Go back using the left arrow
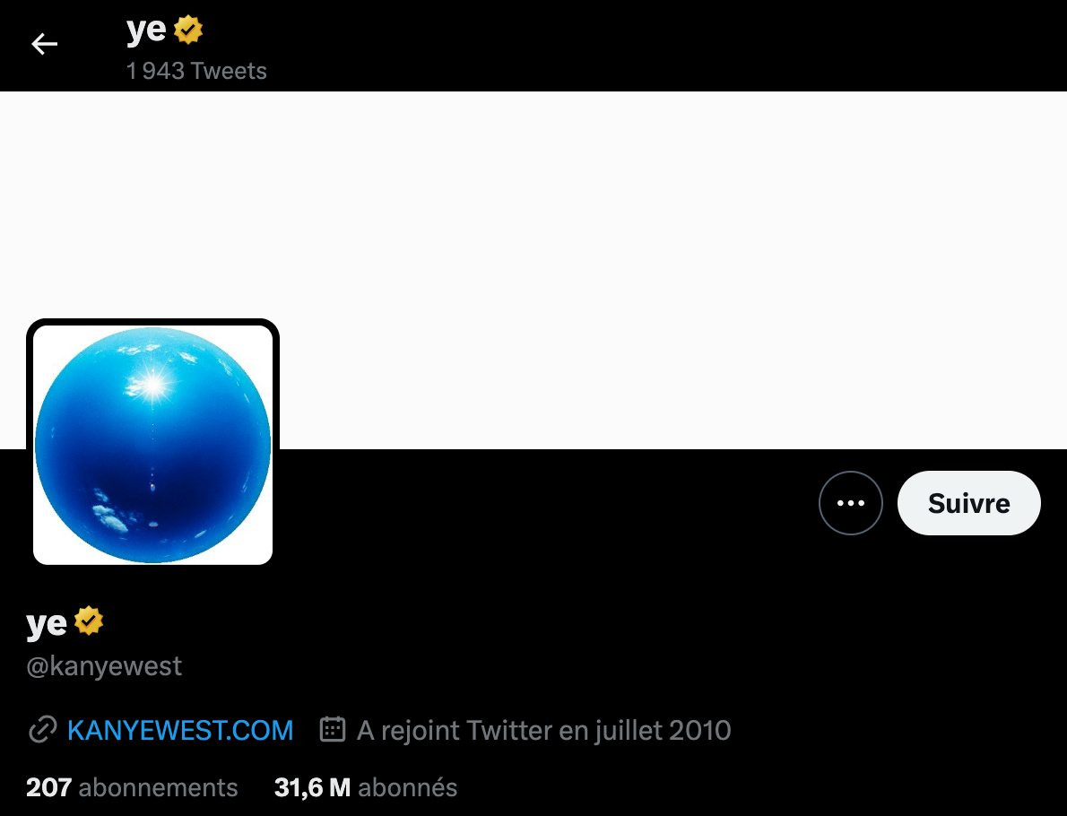 tap(44, 44)
